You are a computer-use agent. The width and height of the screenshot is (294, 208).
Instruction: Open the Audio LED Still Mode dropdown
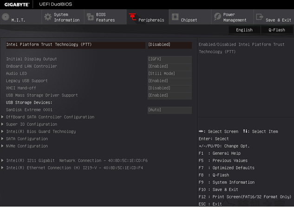coord(169,74)
